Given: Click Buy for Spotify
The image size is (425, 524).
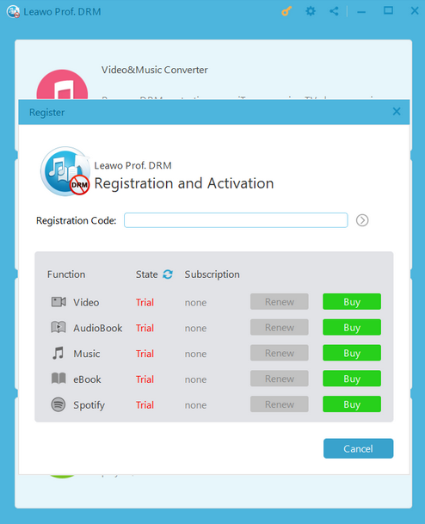Looking at the screenshot, I should click(352, 404).
